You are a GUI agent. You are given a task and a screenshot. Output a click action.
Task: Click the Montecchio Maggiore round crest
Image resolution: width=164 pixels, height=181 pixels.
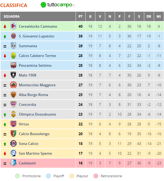tap(13, 85)
